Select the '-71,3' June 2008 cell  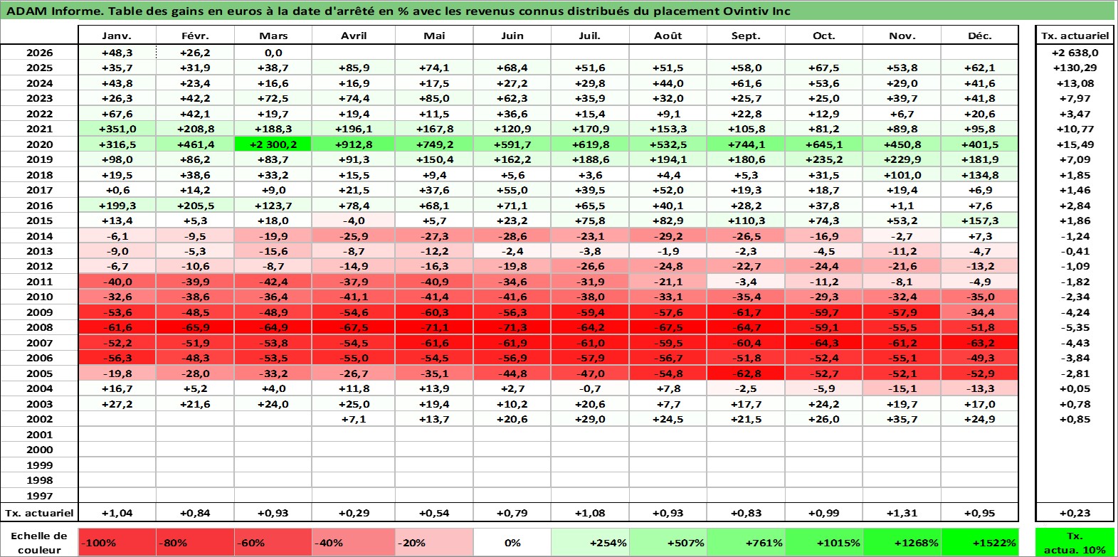(x=512, y=327)
